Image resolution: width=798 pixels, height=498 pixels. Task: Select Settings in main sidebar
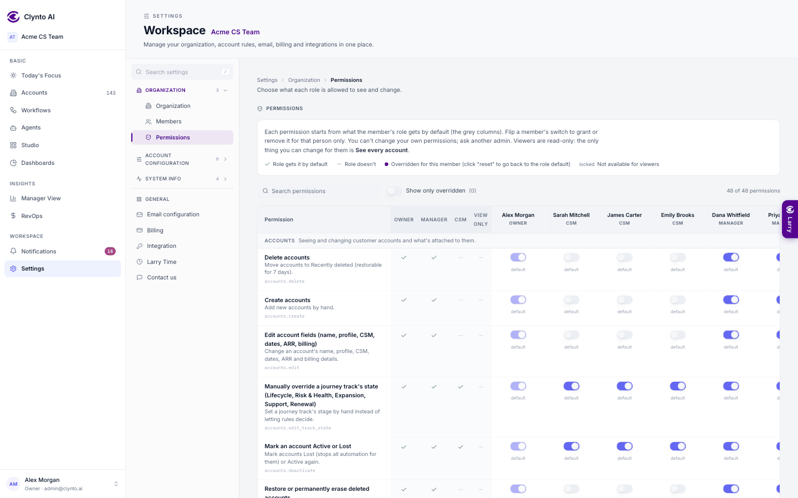pyautogui.click(x=63, y=269)
